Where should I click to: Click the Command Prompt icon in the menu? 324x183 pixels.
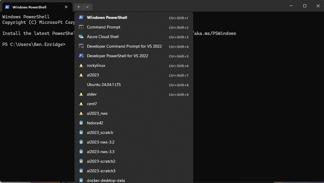tap(81, 27)
